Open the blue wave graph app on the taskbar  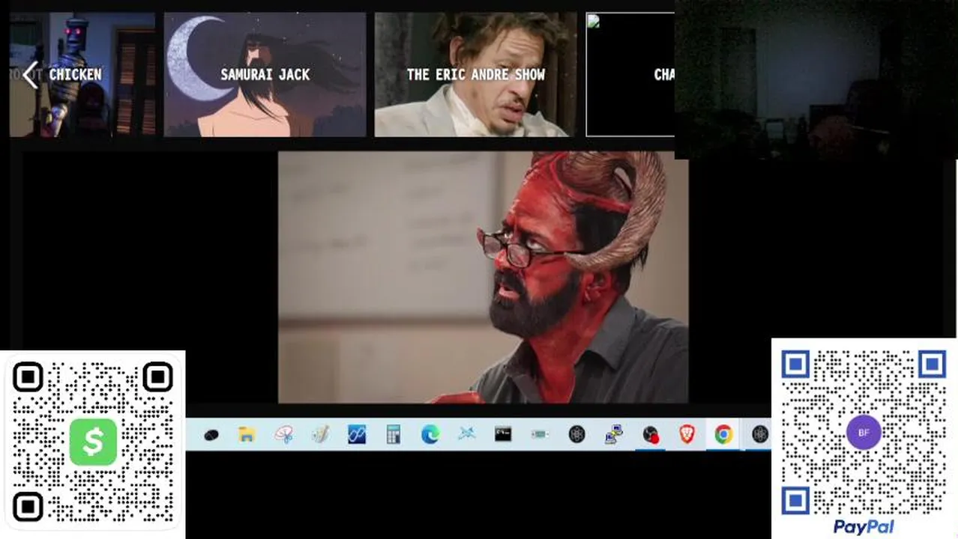357,434
